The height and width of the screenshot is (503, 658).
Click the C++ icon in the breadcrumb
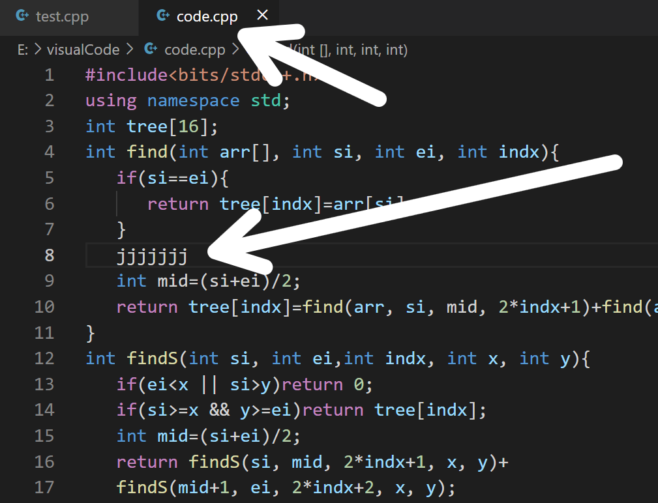[151, 49]
